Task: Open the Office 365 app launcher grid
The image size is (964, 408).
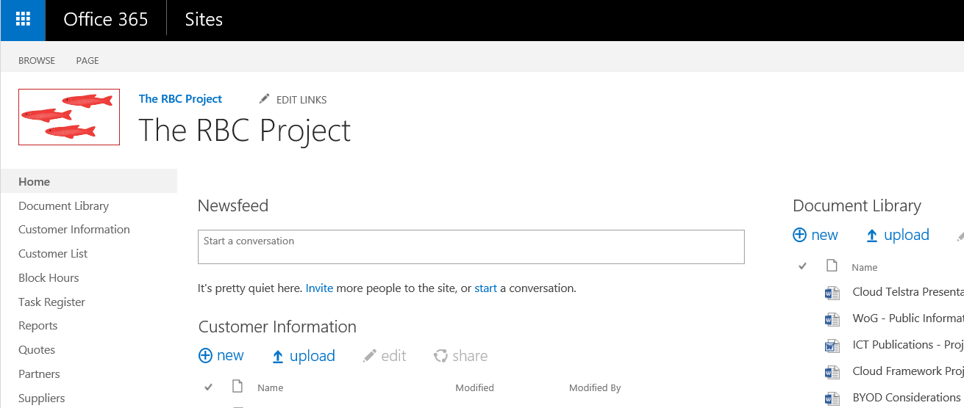Action: click(x=23, y=20)
